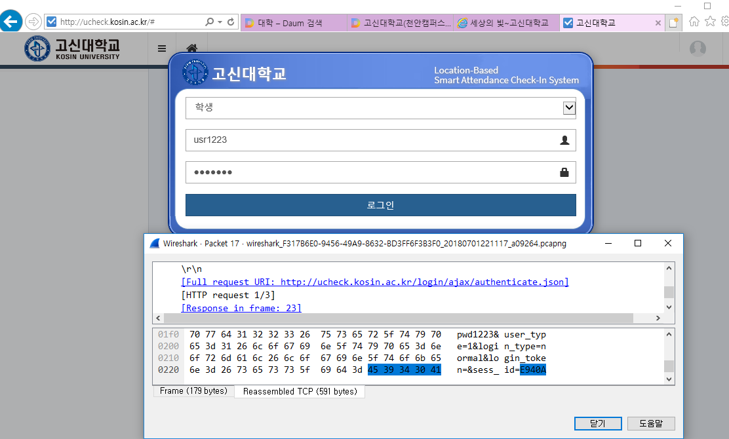Click the highlighted ASCII text E940A
This screenshot has width=729, height=439.
click(x=533, y=370)
